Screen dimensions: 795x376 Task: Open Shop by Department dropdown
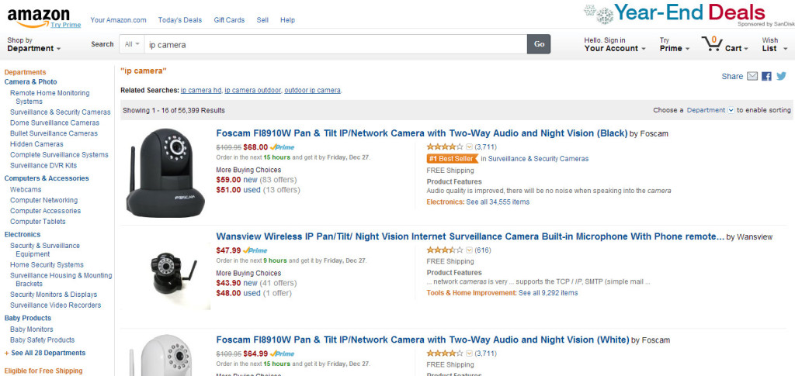coord(34,44)
